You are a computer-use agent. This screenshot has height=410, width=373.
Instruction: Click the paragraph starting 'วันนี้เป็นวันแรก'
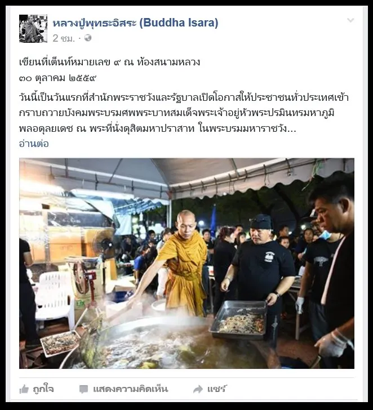click(x=184, y=113)
